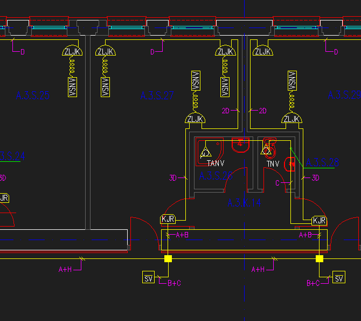The height and width of the screenshot is (321, 361).
Task: Select the right yellow square junction node
Action: tap(320, 259)
